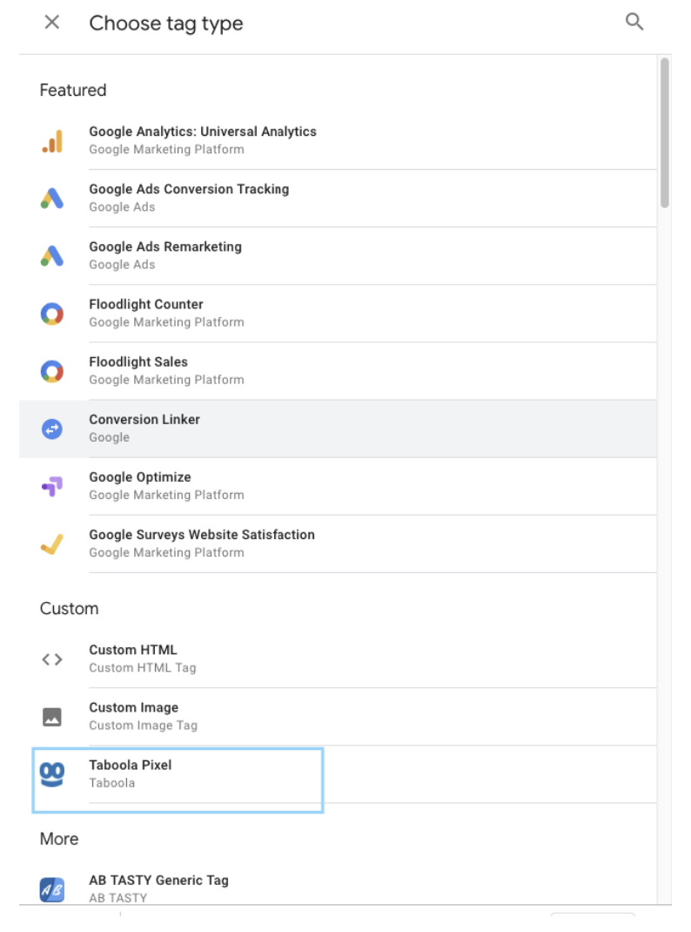Click the Google Ads Remarketing icon
The width and height of the screenshot is (691, 932).
pyautogui.click(x=52, y=256)
